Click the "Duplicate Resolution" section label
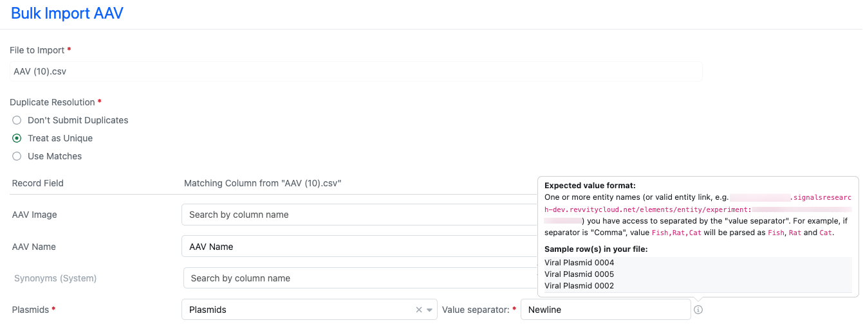 (x=52, y=102)
